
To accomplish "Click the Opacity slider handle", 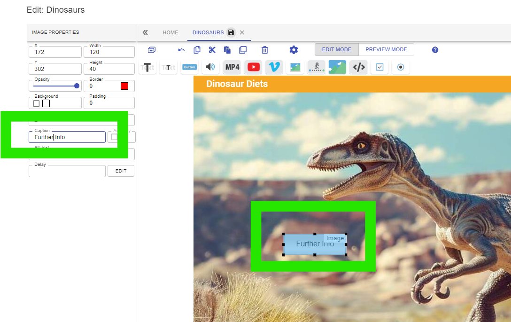I will [77, 86].
